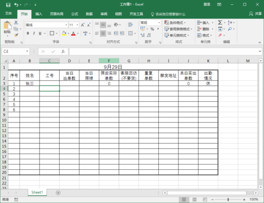Merge and center cells
The width and height of the screenshot is (264, 203).
[130, 33]
